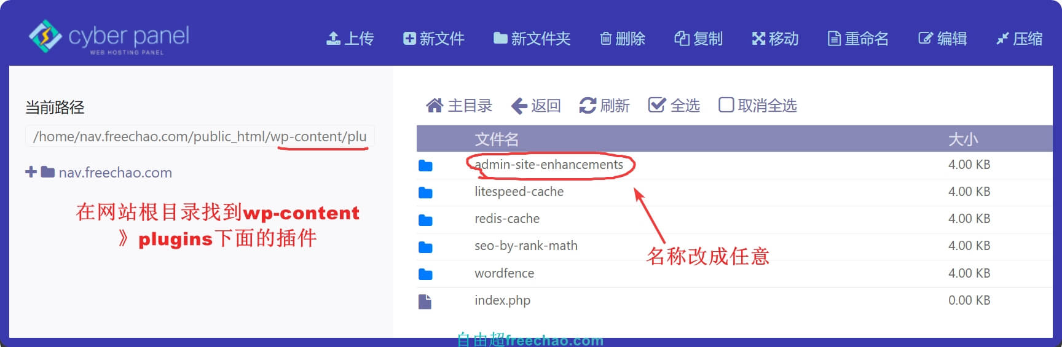This screenshot has height=347, width=1062.
Task: Click the litespeed-cache folder icon
Action: [425, 192]
